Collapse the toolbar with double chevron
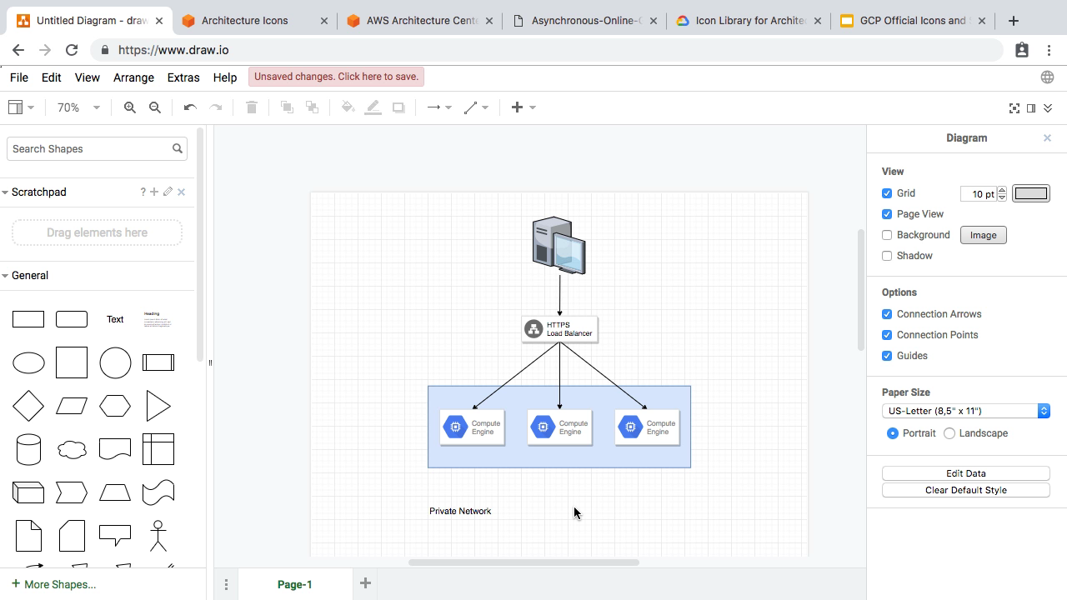This screenshot has width=1067, height=600. (1048, 108)
